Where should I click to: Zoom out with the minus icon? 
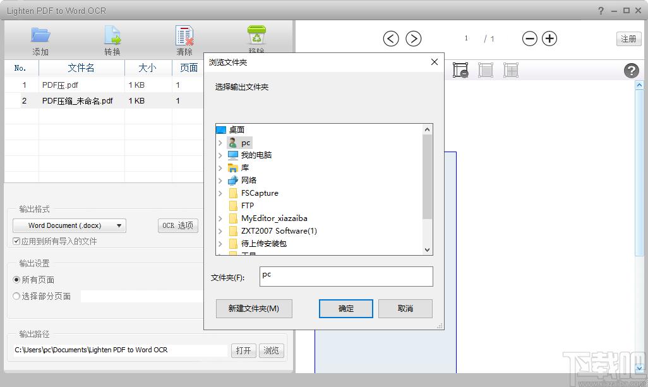tap(529, 39)
